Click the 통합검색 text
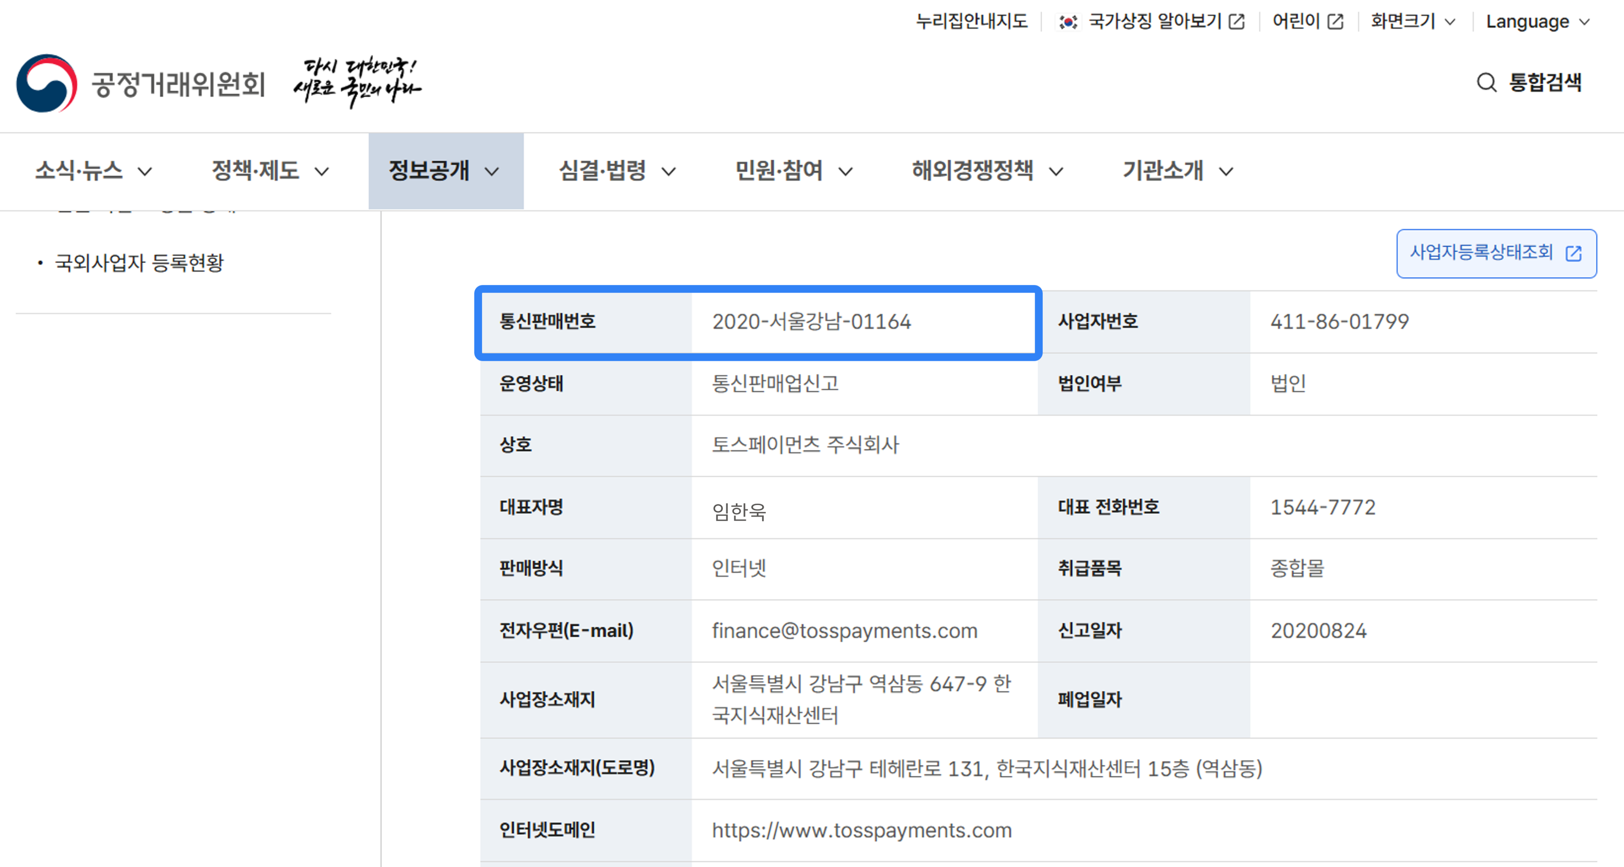The width and height of the screenshot is (1624, 867). tap(1544, 82)
